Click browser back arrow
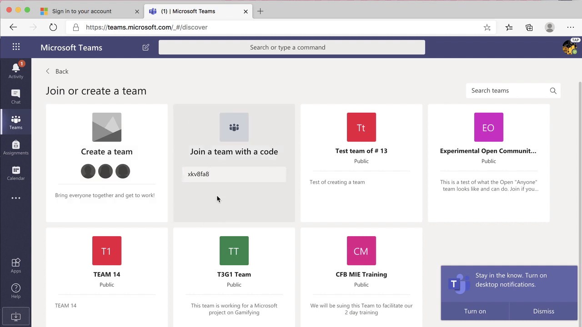 tap(13, 27)
